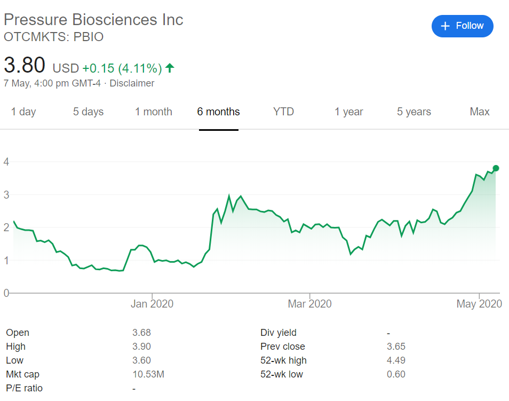Click the Jan 2020 axis label
509x401 pixels.
(x=152, y=304)
